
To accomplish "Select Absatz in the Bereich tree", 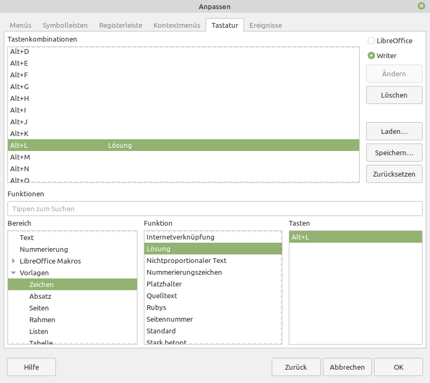I will click(40, 296).
